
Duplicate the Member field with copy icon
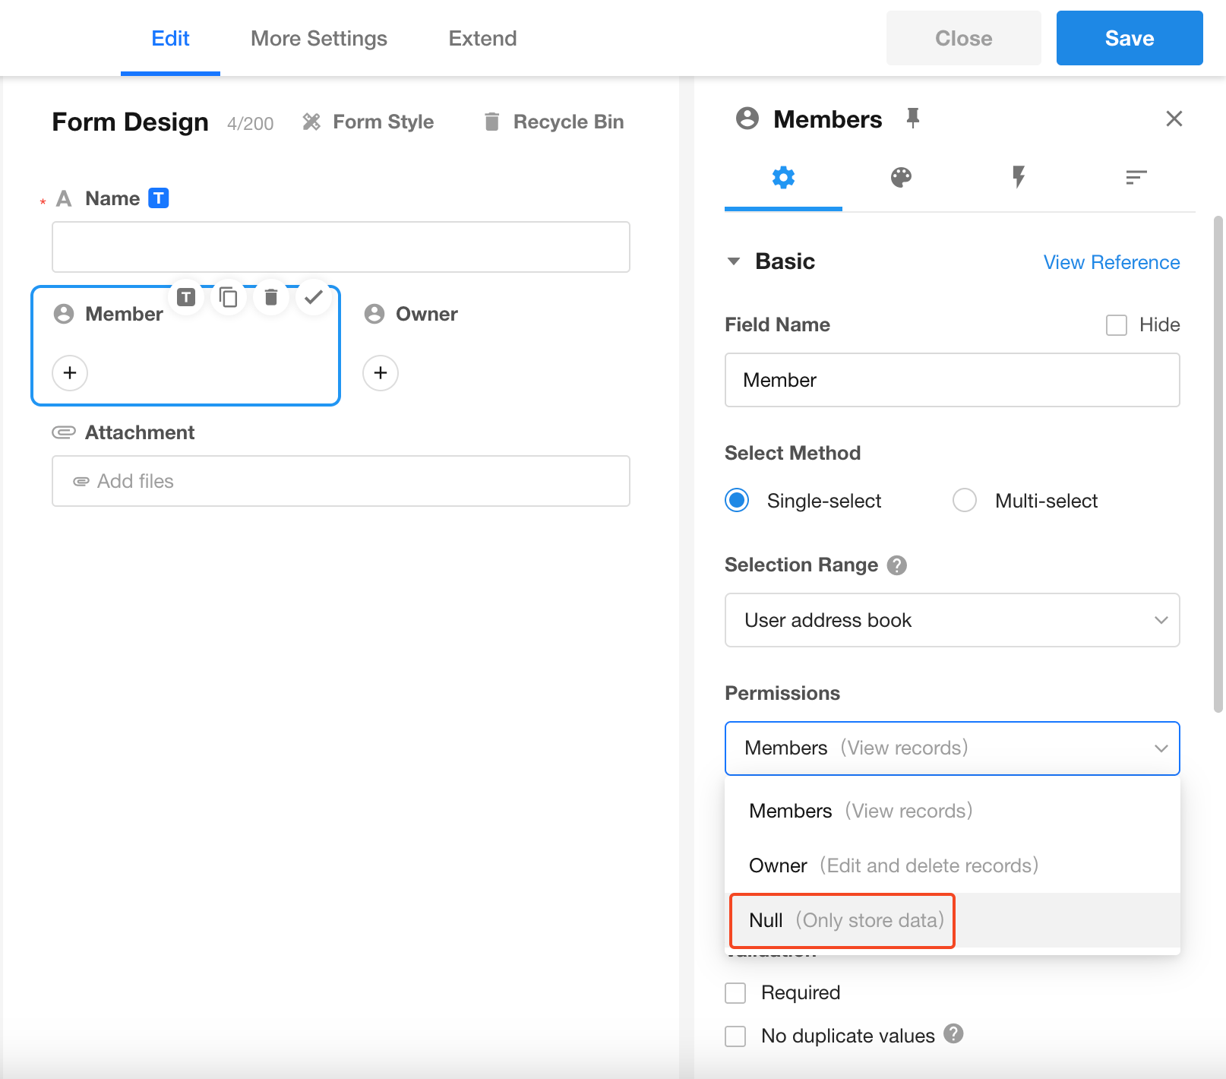(228, 297)
